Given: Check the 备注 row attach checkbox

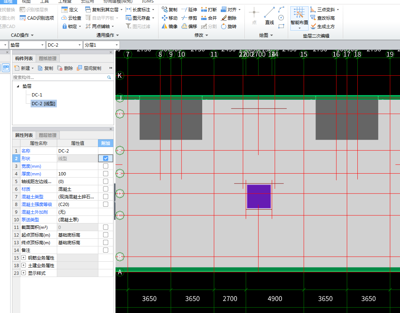Looking at the screenshot, I should [106, 250].
